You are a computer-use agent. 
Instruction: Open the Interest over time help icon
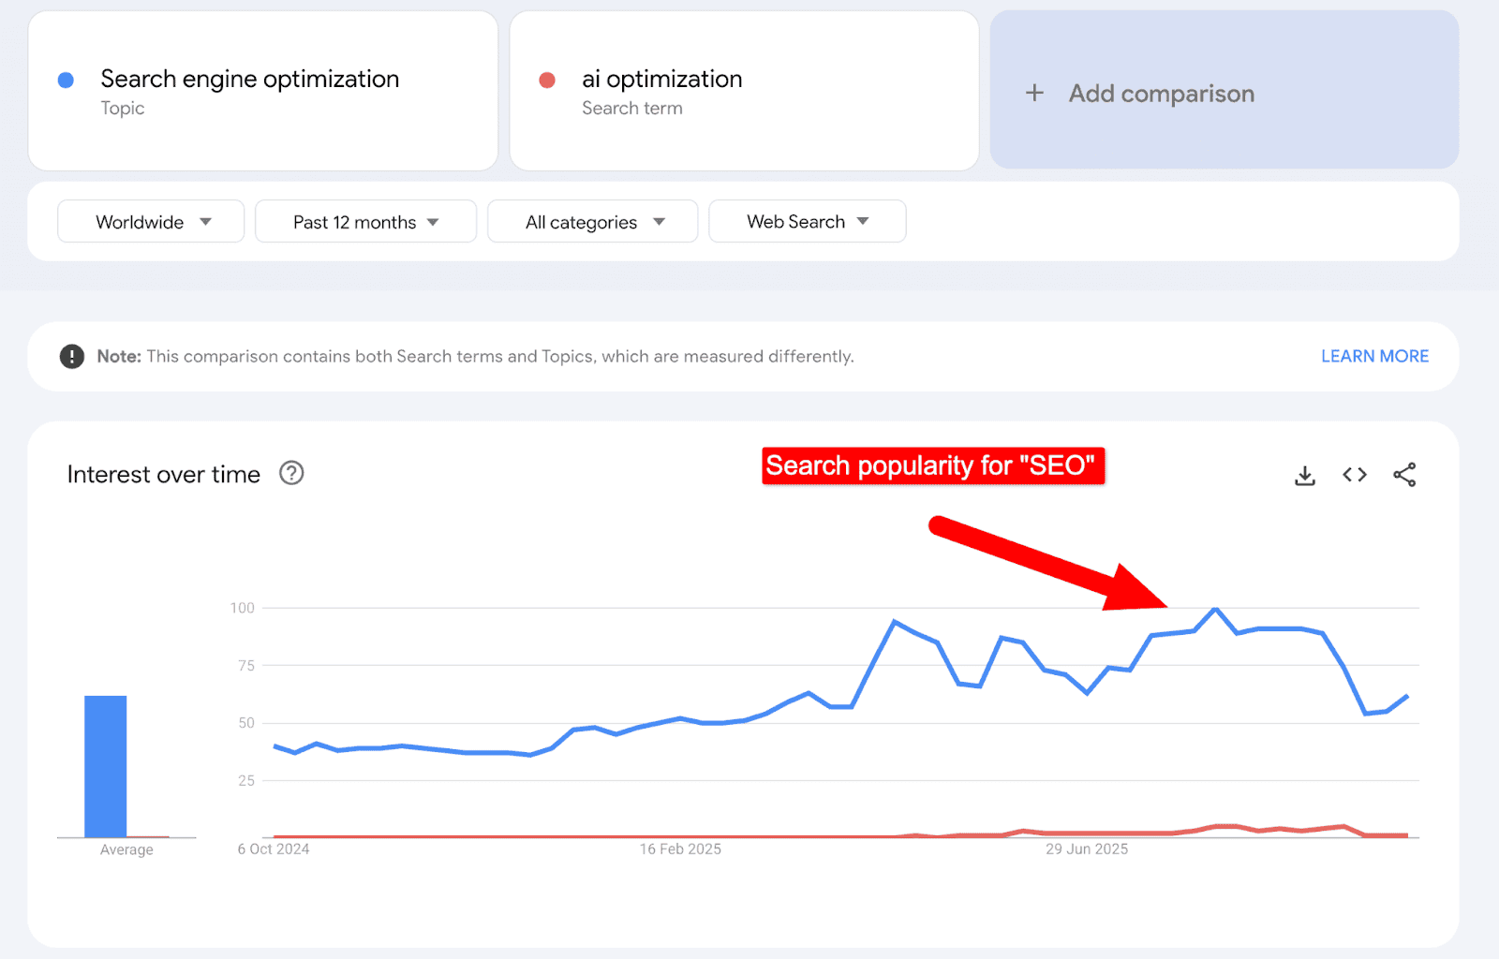291,474
